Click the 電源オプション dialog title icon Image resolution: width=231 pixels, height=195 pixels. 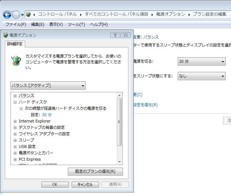[6, 35]
